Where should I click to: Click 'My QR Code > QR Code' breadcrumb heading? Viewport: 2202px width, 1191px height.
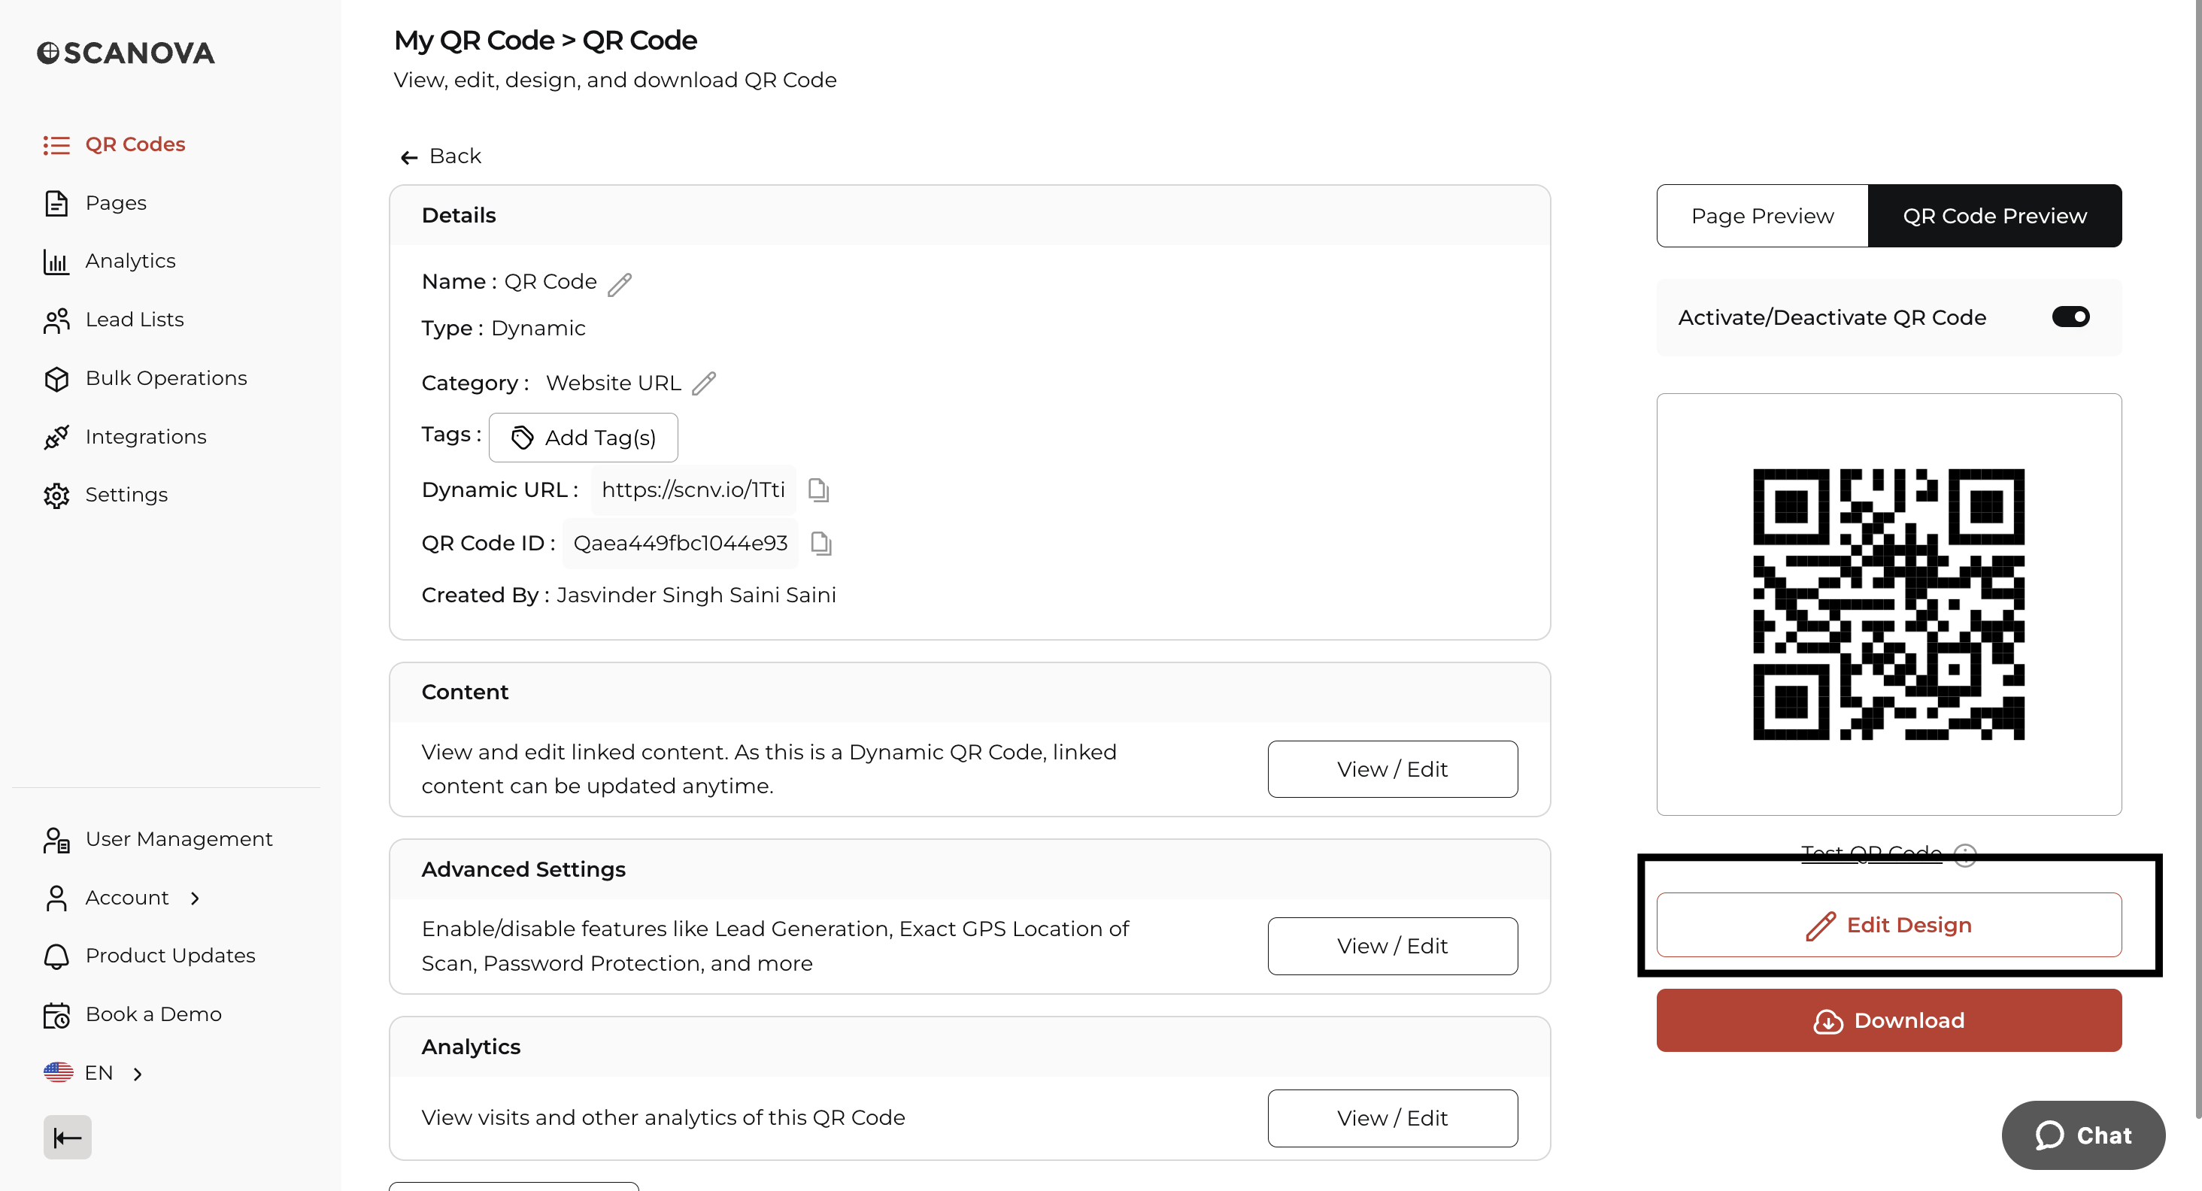(544, 40)
